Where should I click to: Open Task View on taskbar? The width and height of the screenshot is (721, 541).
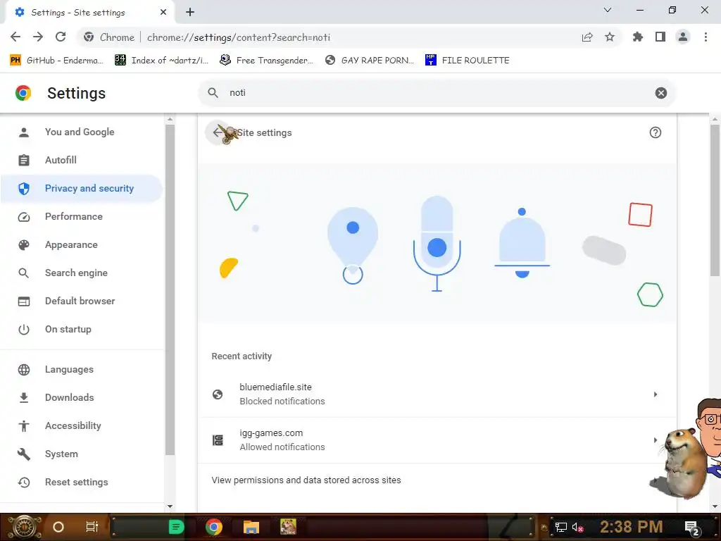92,527
